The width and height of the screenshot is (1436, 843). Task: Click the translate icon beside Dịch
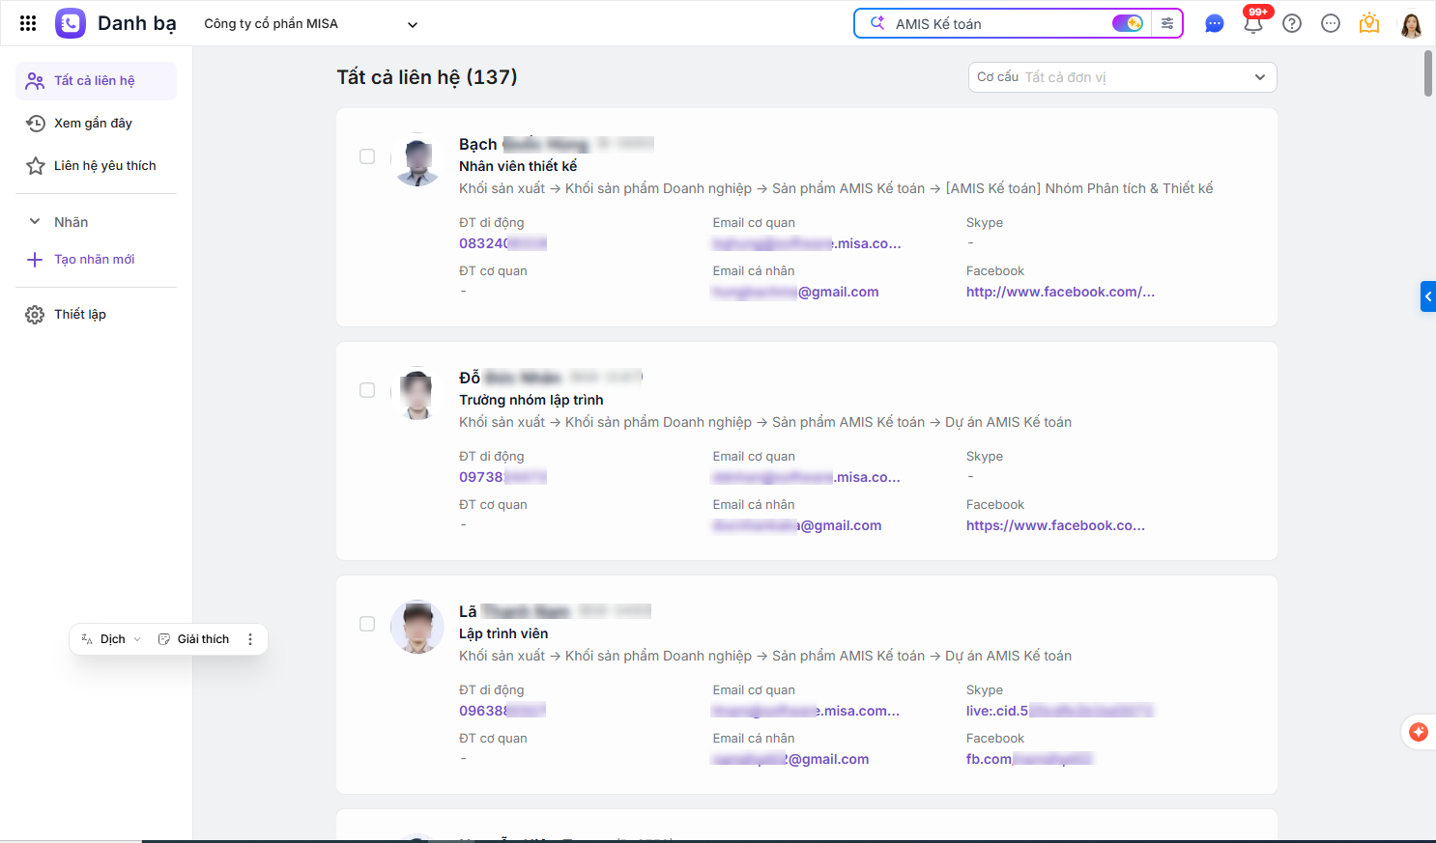pyautogui.click(x=87, y=639)
